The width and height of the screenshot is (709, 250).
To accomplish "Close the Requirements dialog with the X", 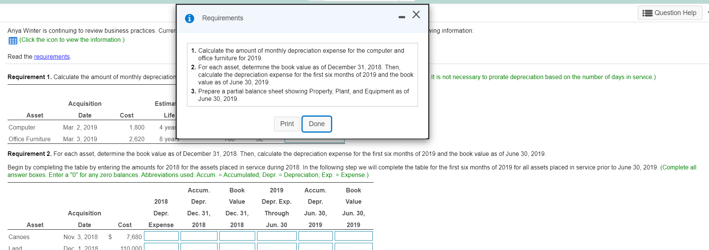I will tap(416, 14).
